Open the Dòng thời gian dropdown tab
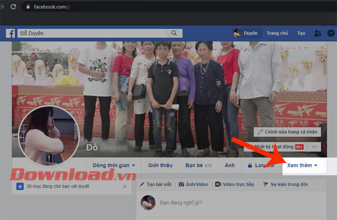 point(114,165)
